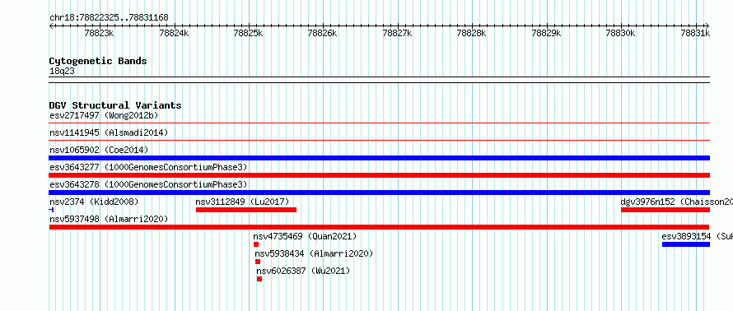Click the 78826k ruler tick label
The width and height of the screenshot is (733, 311).
[322, 33]
